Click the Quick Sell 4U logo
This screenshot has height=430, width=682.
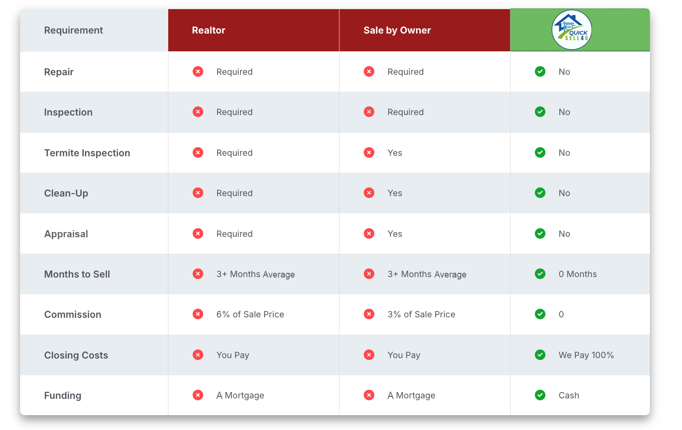point(572,30)
